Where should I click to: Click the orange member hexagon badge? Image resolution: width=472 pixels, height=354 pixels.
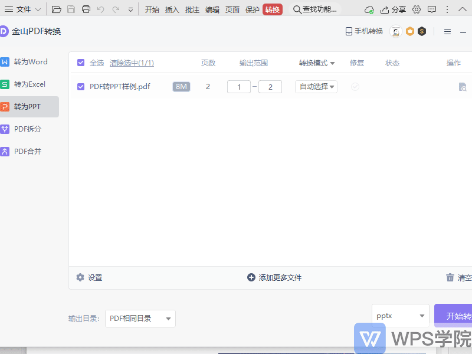pos(410,31)
